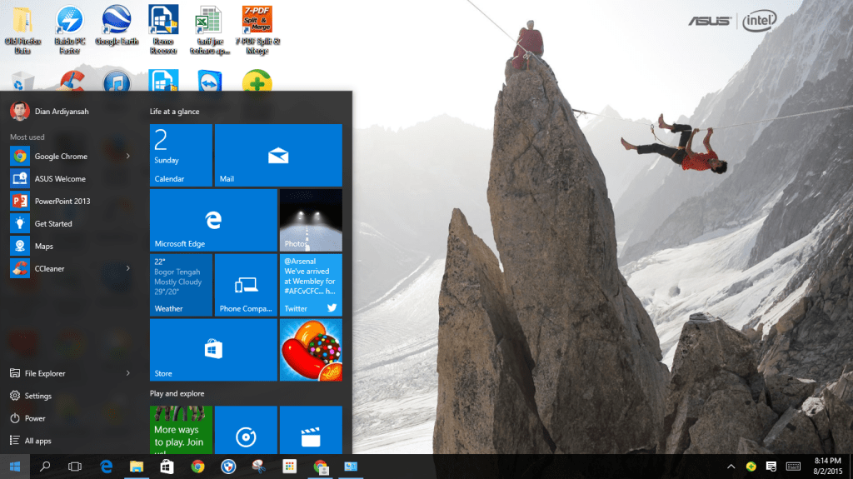
Task: Open taskbar Search magnifier
Action: pyautogui.click(x=45, y=467)
